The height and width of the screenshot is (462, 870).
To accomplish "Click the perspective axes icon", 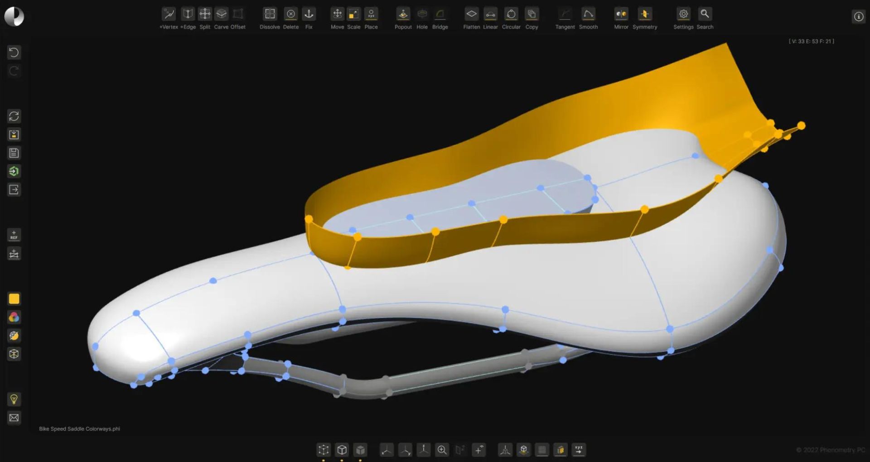I will [x=505, y=450].
